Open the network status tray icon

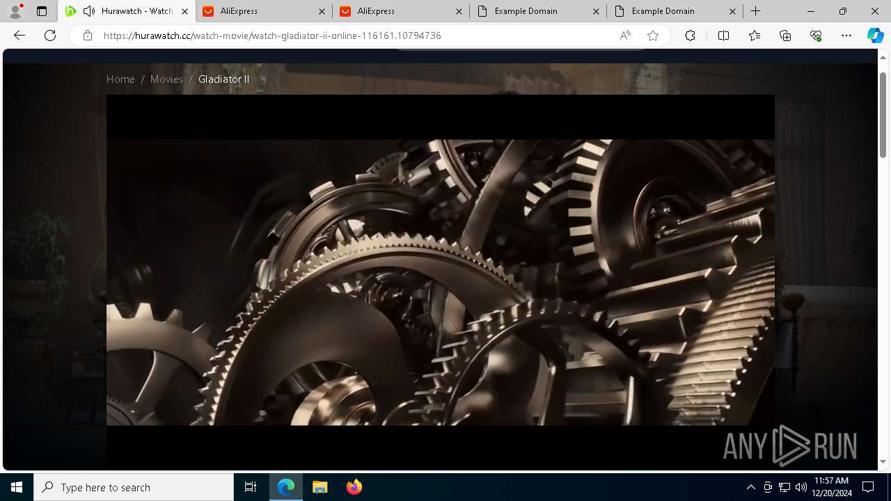784,487
